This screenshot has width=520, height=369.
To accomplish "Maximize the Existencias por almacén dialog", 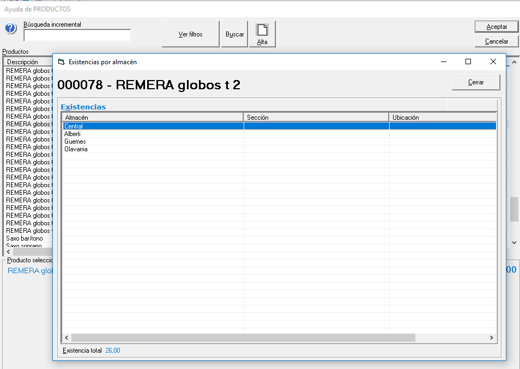I will [468, 62].
